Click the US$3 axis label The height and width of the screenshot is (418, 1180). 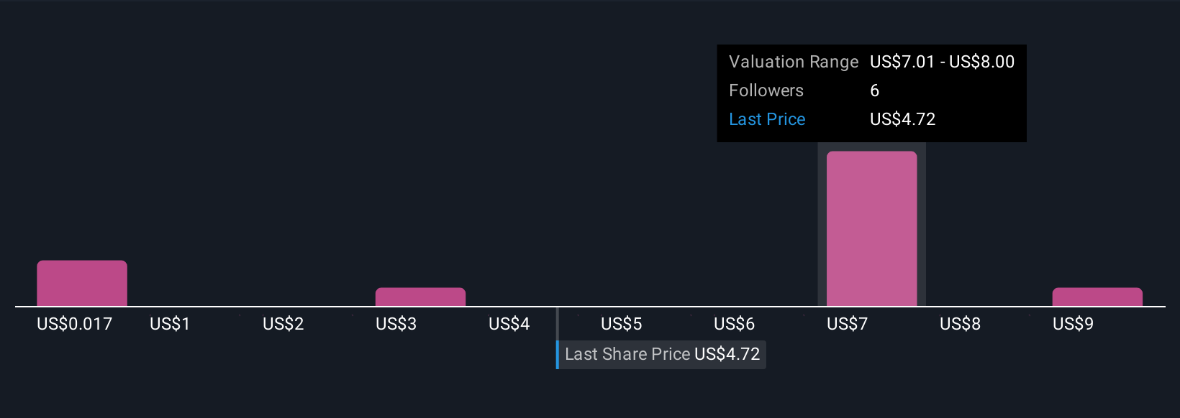pos(396,324)
